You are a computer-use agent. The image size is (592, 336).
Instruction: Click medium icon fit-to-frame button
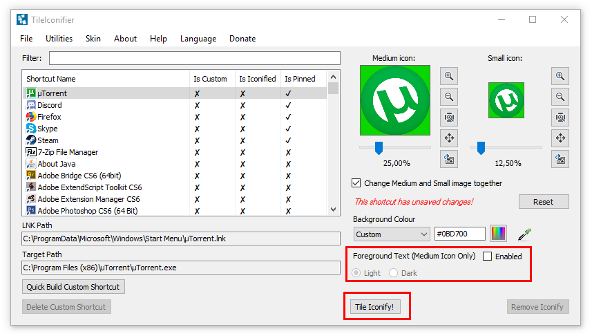tap(449, 118)
